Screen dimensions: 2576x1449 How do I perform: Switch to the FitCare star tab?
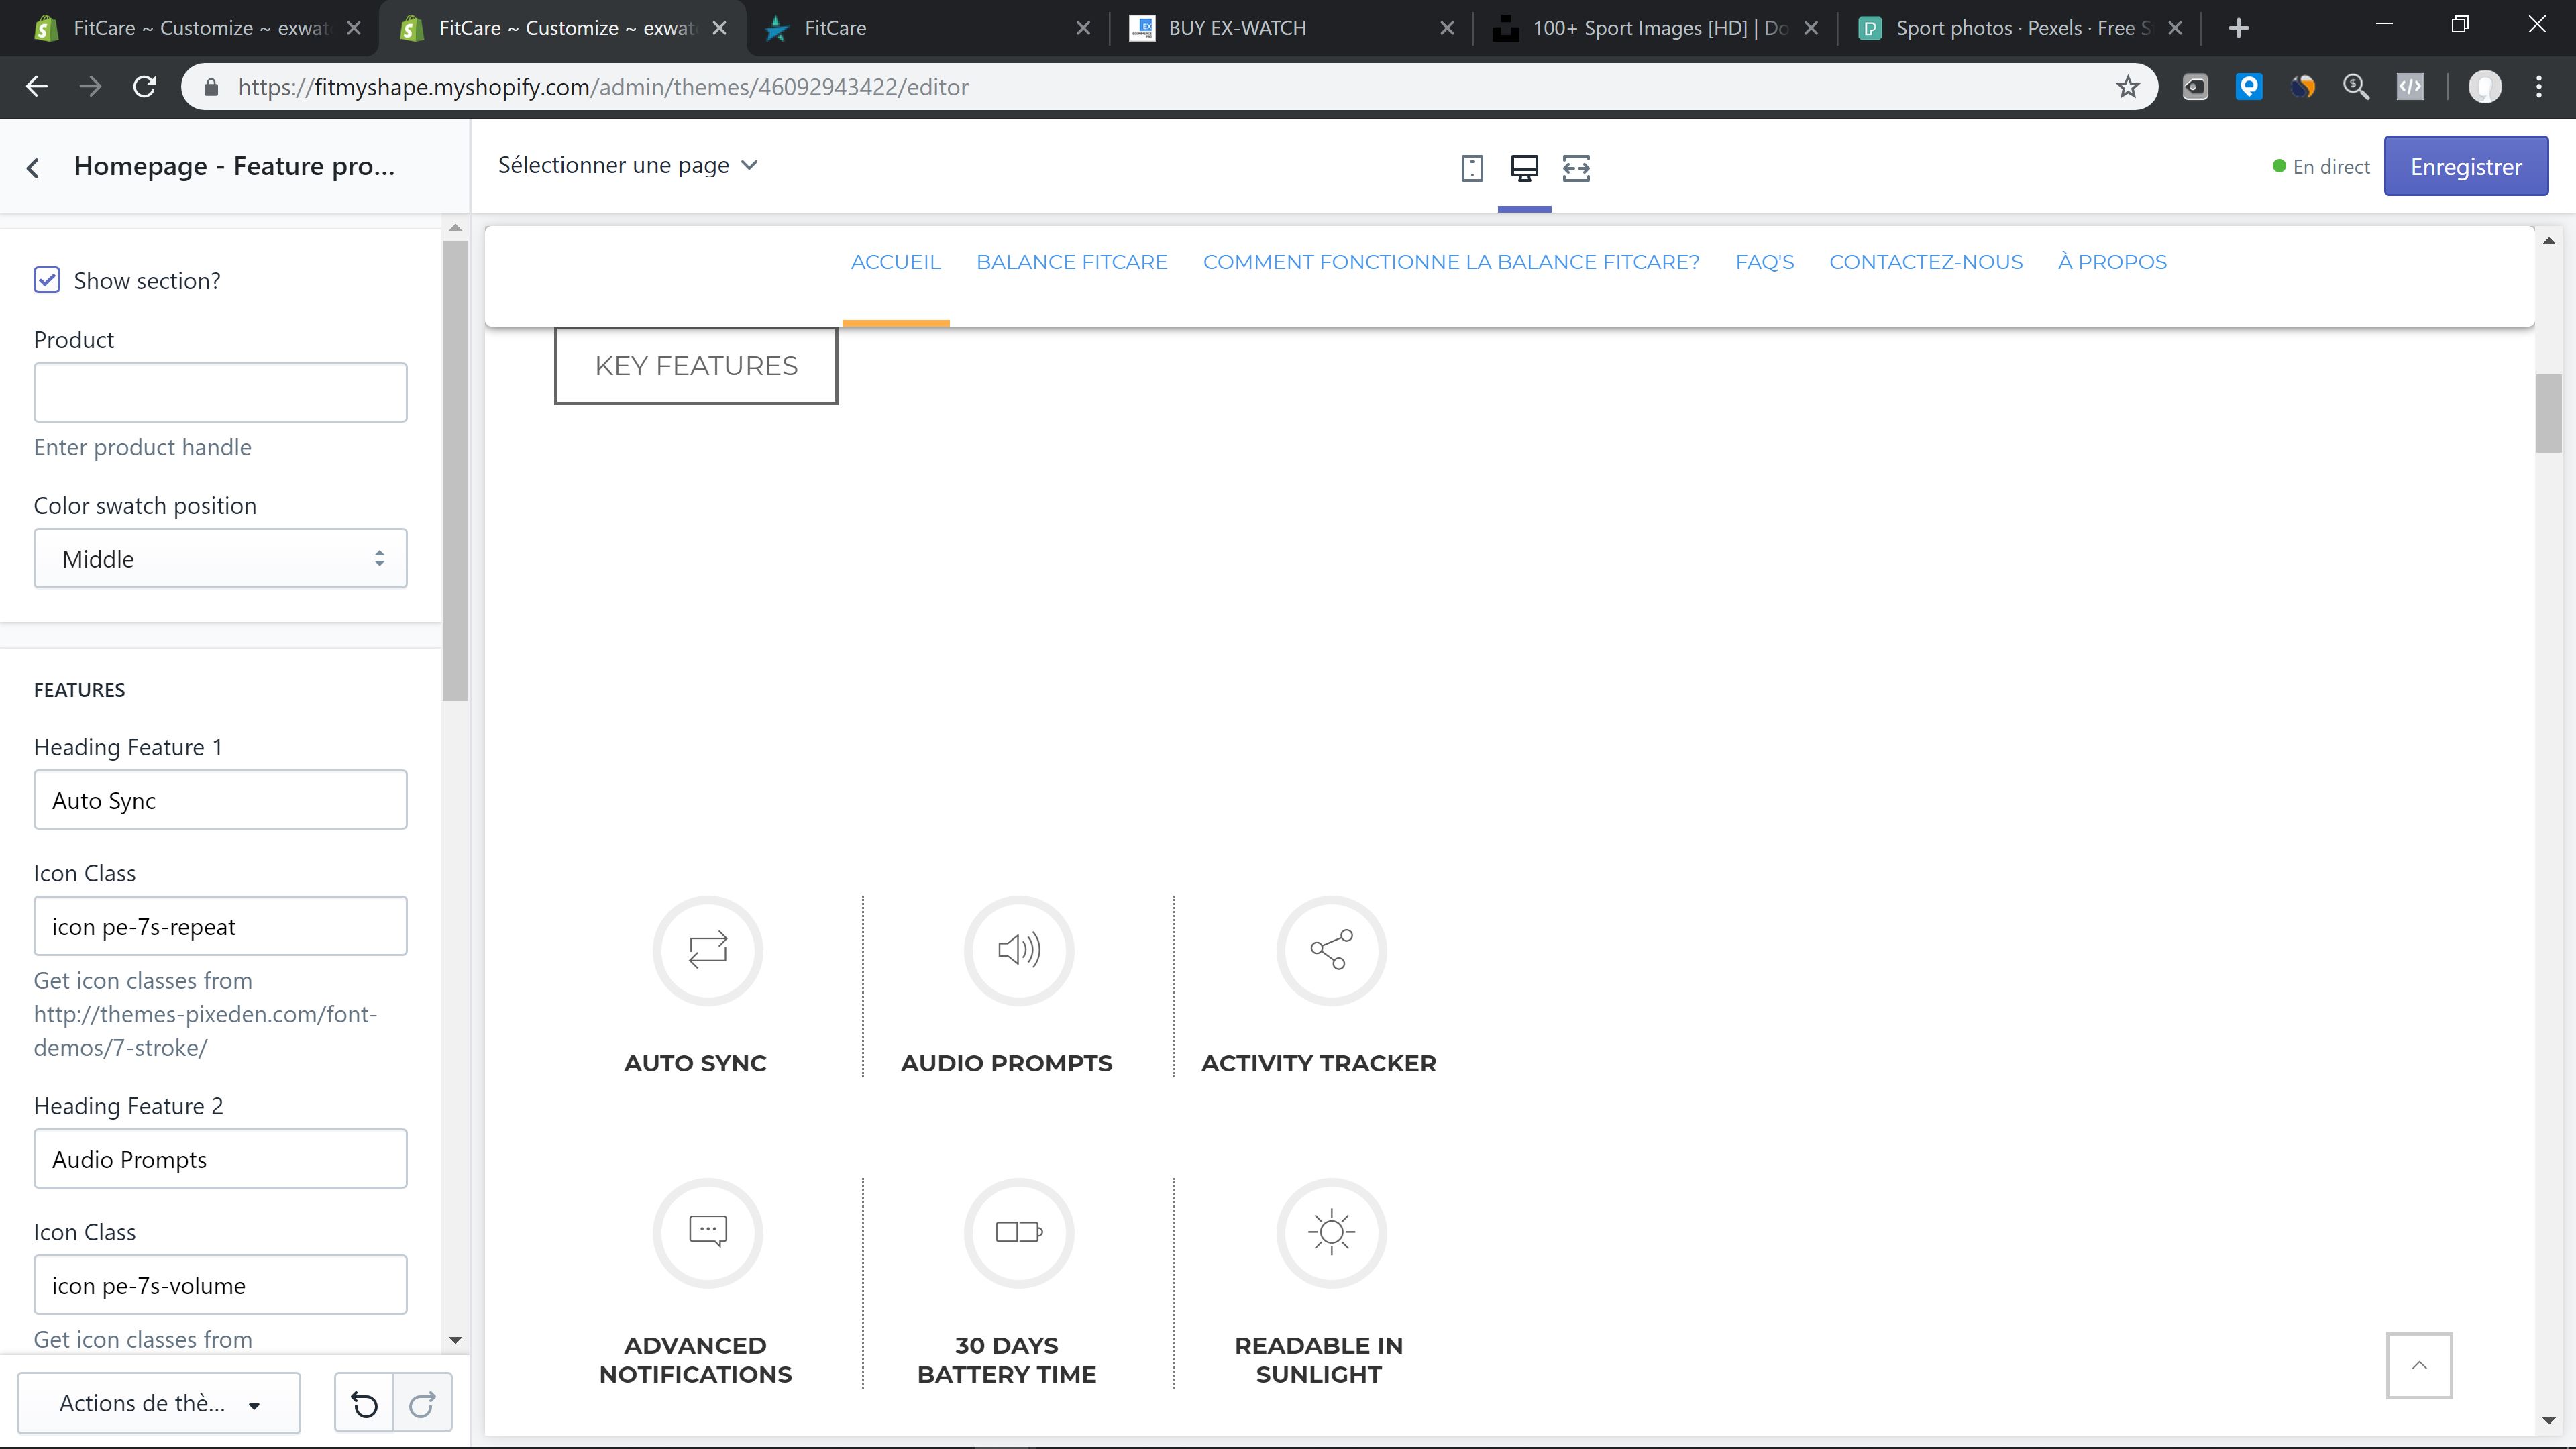pyautogui.click(x=925, y=28)
